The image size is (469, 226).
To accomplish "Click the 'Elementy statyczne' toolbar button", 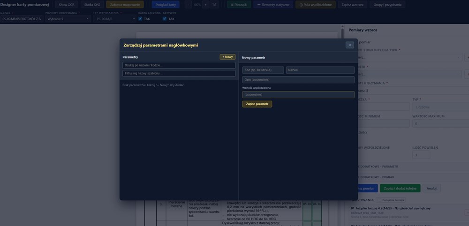I will click(273, 4).
